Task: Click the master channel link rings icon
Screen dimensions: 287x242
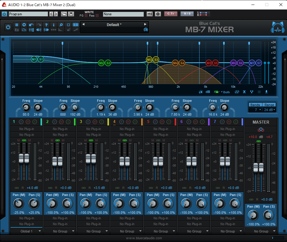Action: tap(261, 130)
